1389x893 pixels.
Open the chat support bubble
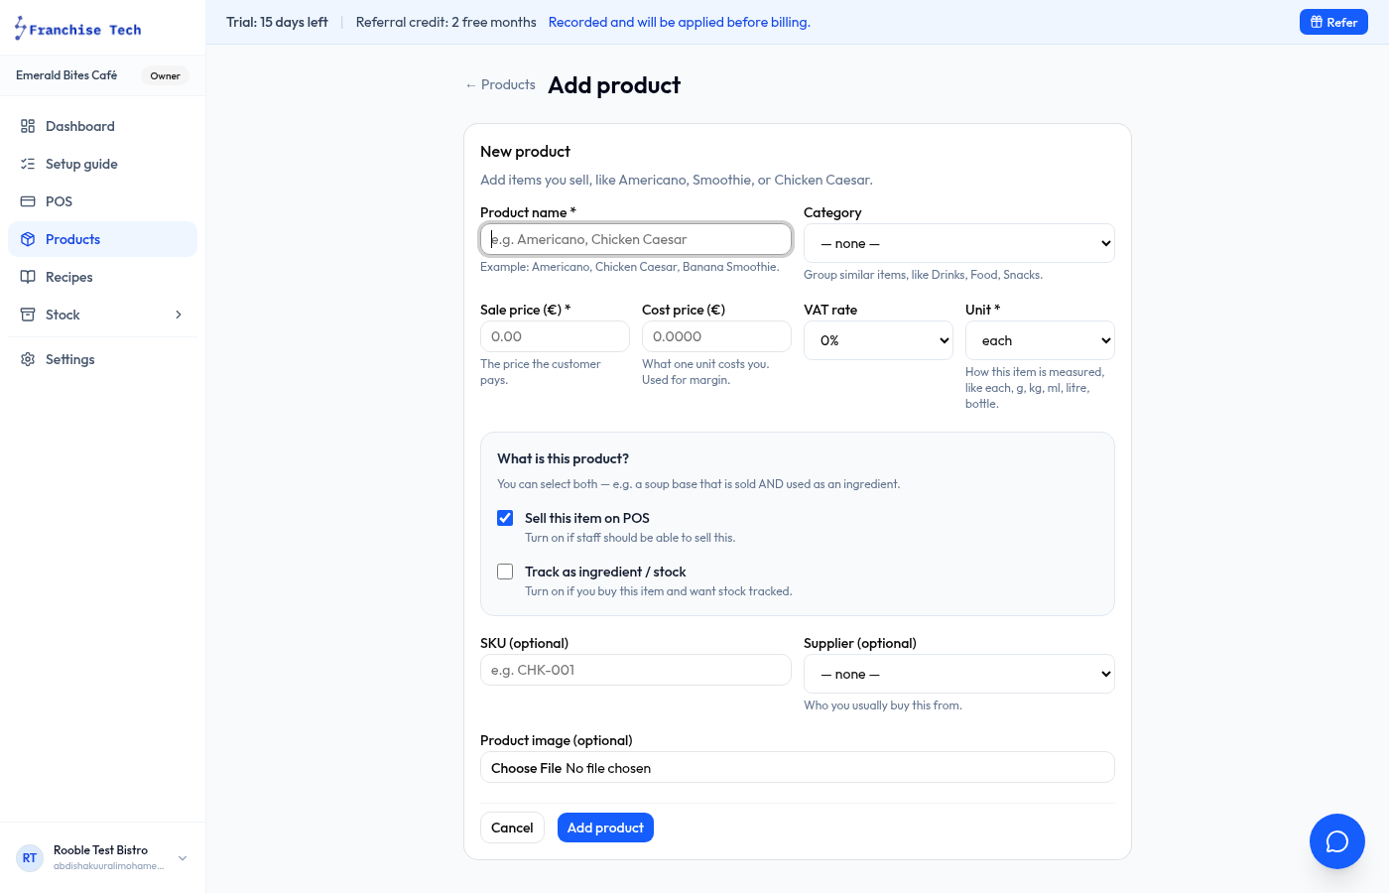[x=1337, y=841]
